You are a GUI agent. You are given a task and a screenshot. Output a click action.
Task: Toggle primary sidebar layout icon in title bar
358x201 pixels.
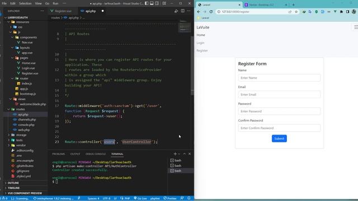pos(147,3)
